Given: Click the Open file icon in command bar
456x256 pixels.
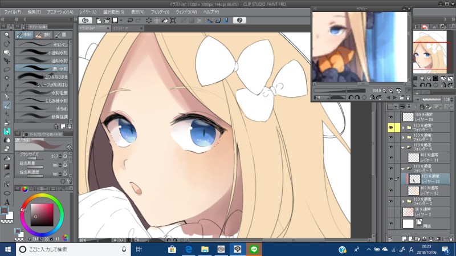Looking at the screenshot, I should (x=107, y=21).
